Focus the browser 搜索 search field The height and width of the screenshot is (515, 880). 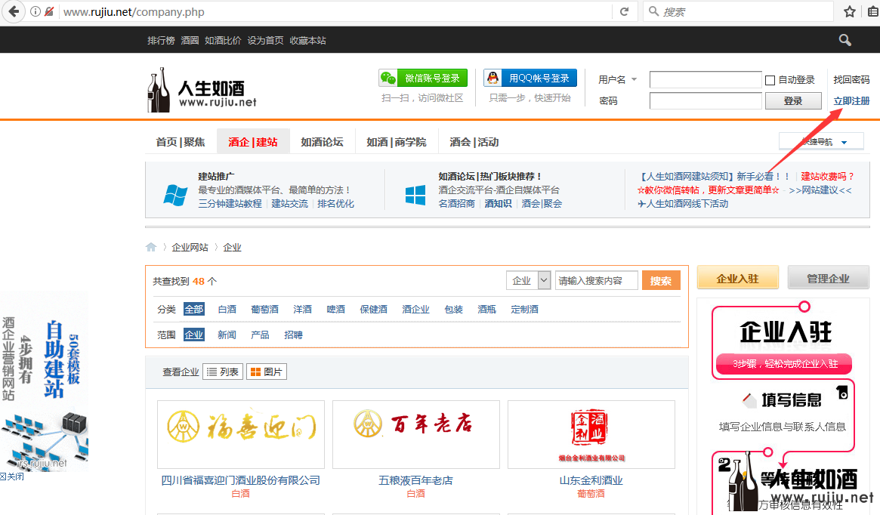pos(740,12)
